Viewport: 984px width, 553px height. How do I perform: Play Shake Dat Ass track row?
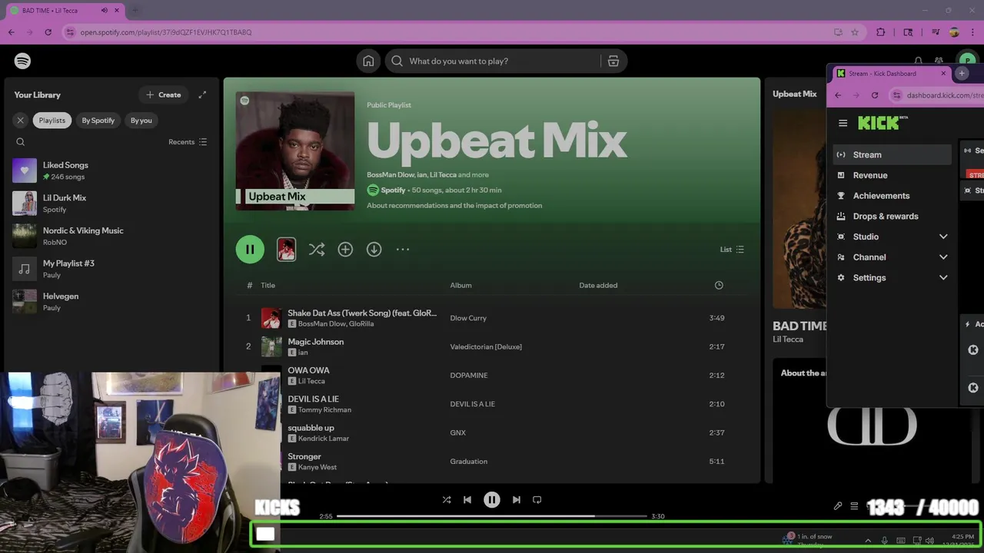[x=492, y=318]
